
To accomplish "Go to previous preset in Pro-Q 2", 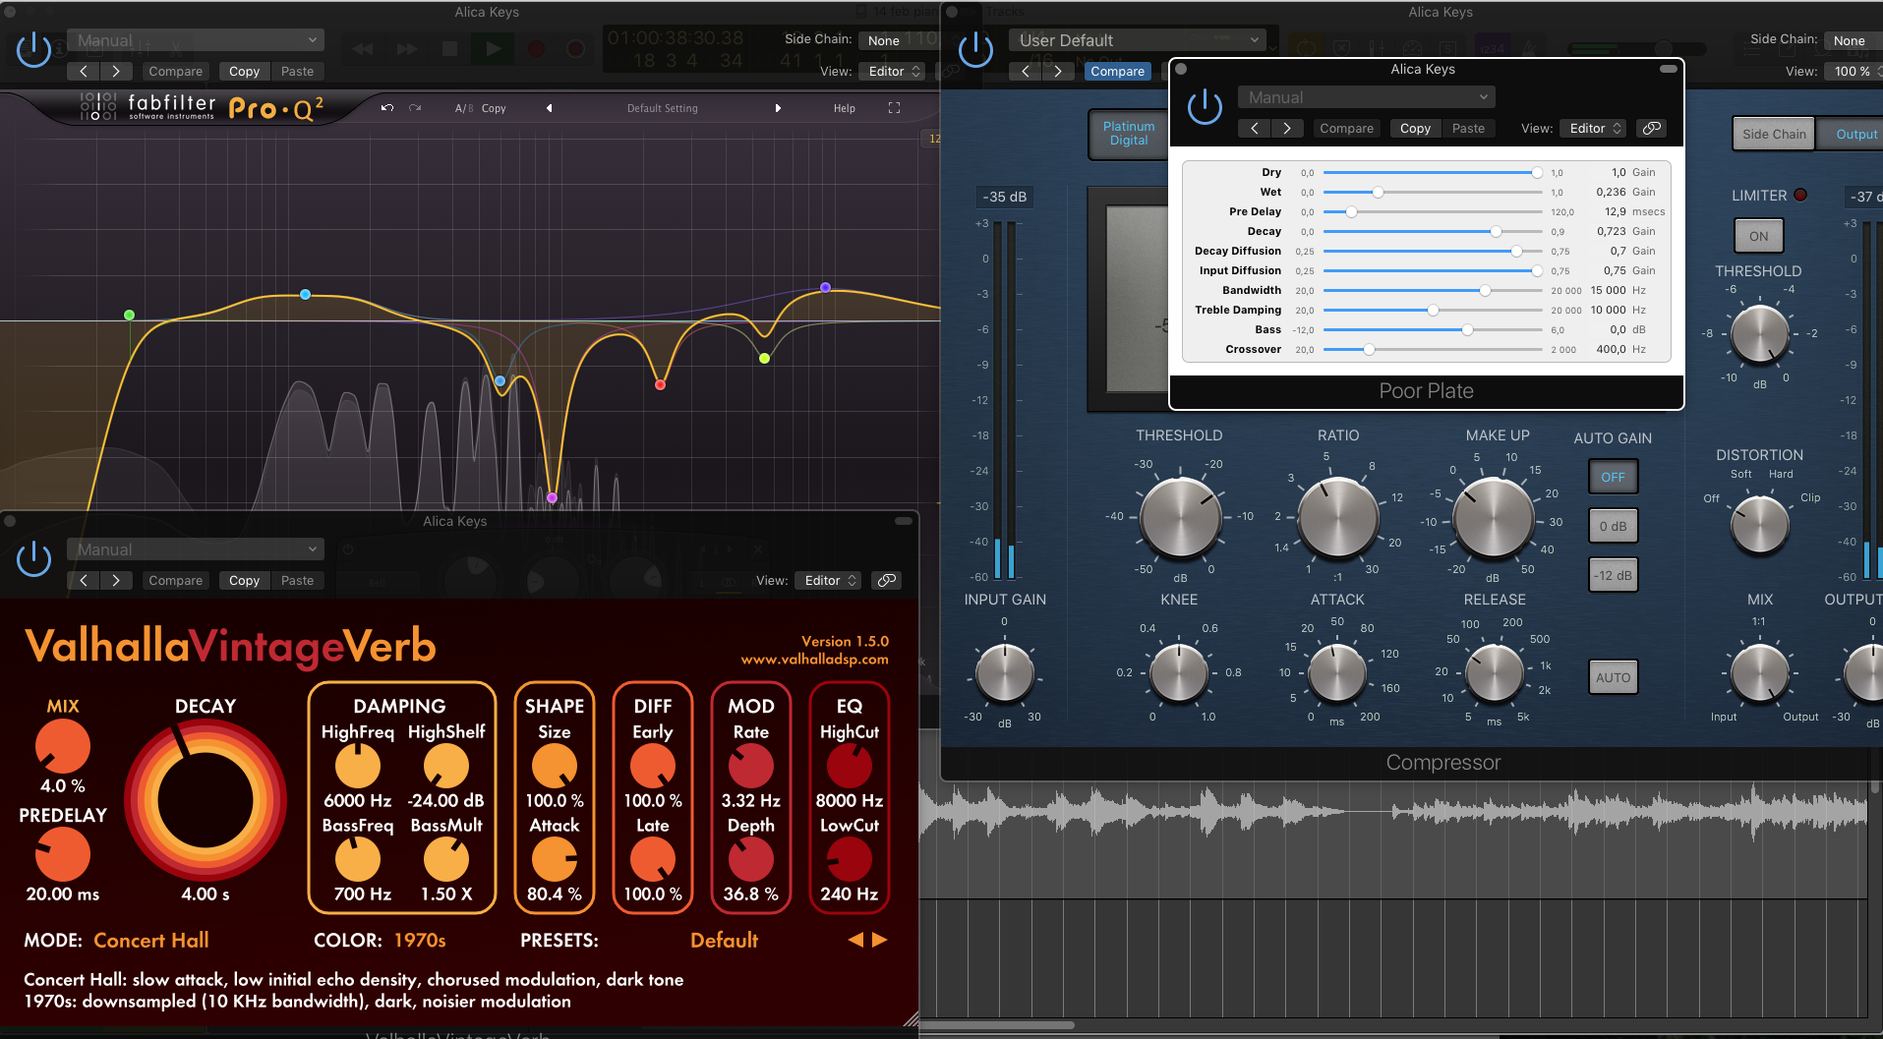I will 549,108.
